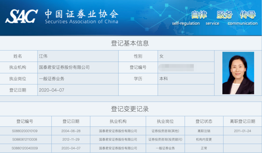The image size is (262, 153).
Task: Click the SAC logo in the header
Action: [21, 16]
